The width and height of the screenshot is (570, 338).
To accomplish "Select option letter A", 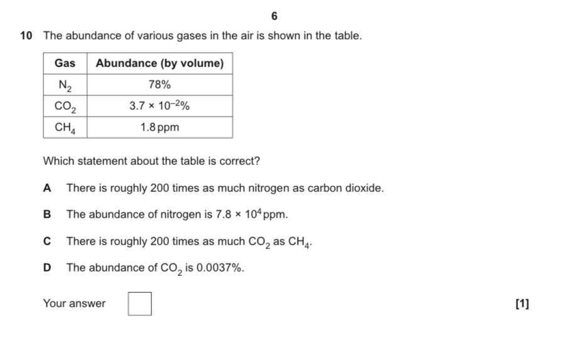I will point(47,188).
